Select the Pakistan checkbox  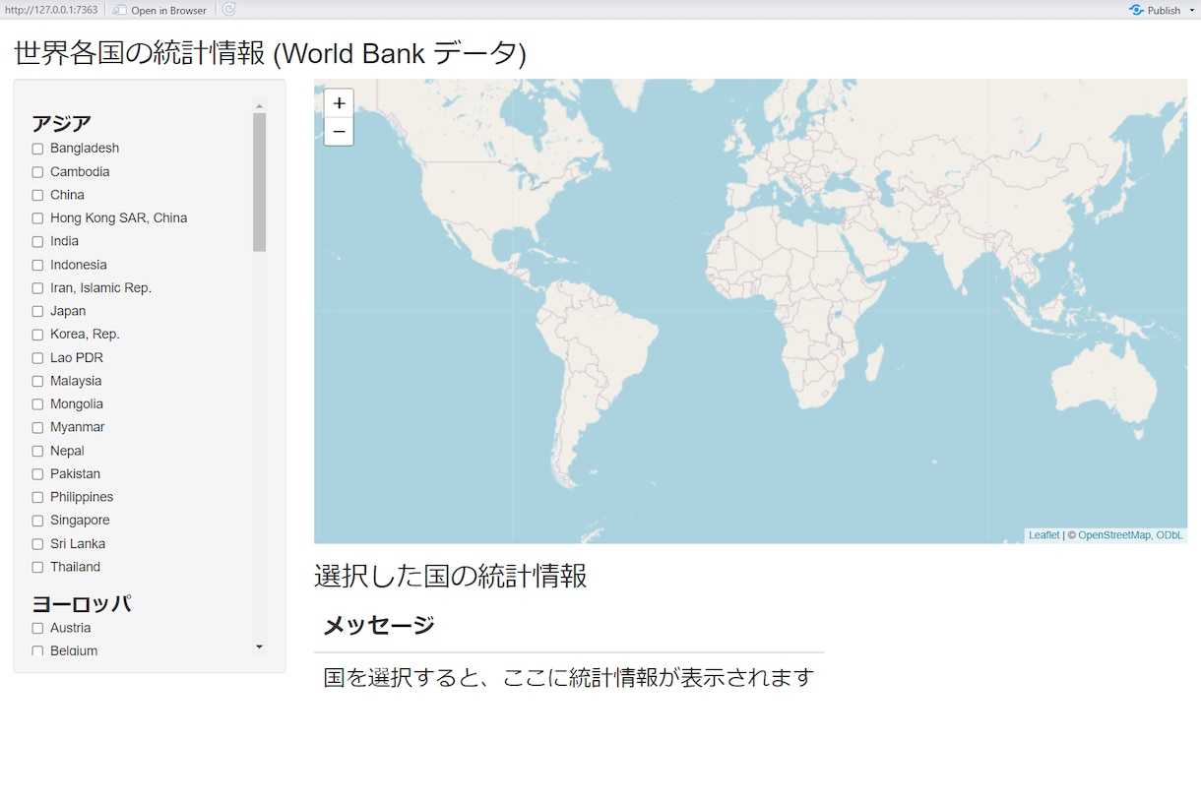37,474
